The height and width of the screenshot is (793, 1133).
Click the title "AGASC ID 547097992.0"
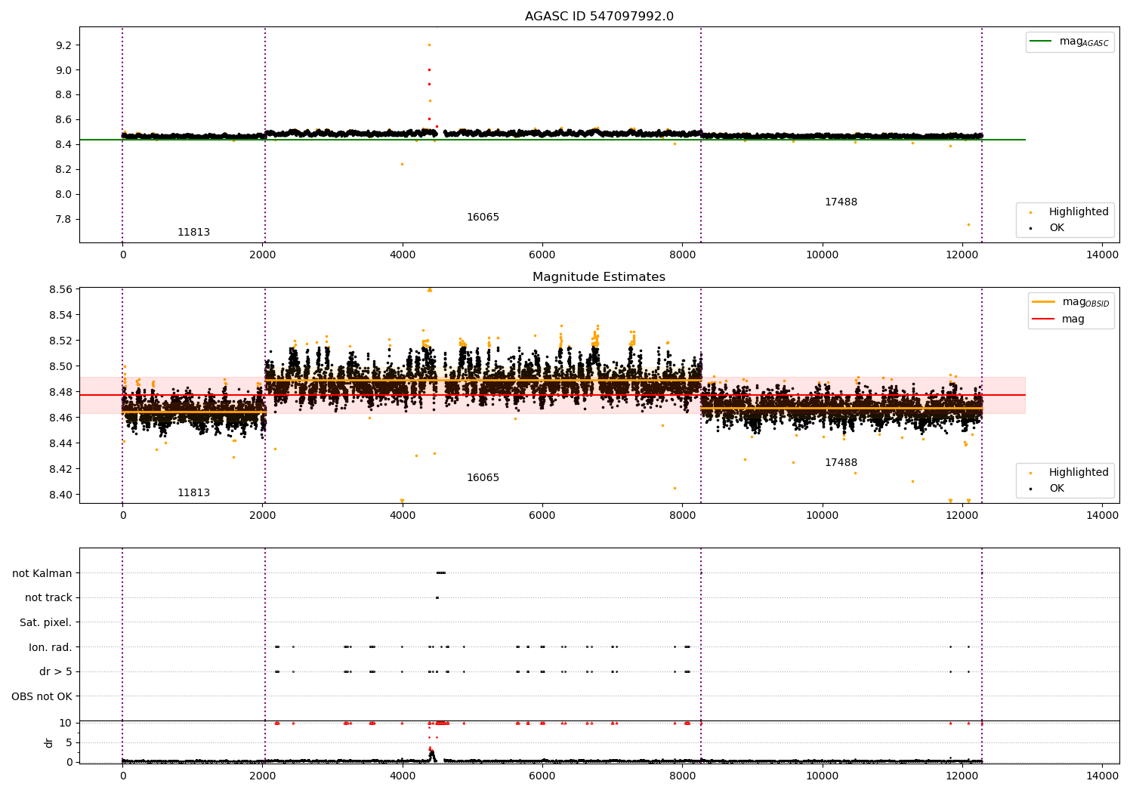tap(599, 17)
